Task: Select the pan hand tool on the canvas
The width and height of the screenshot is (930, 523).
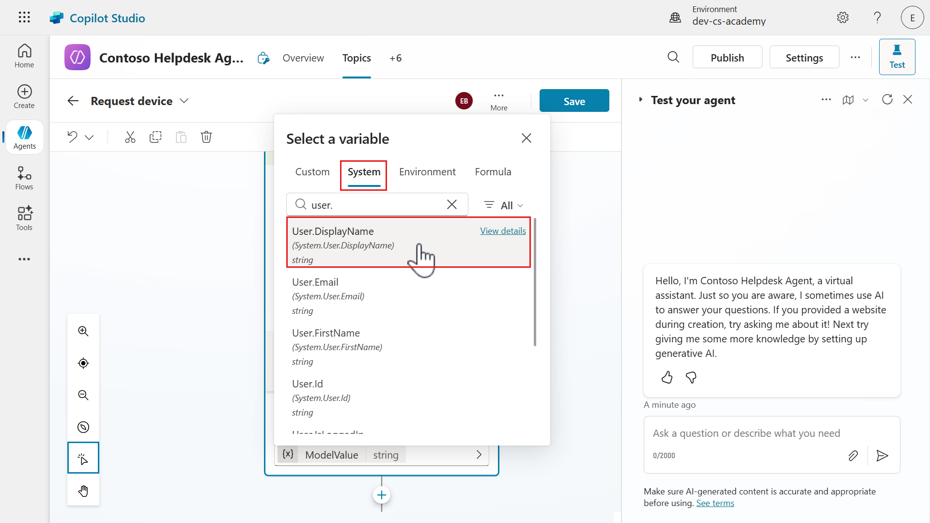Action: (x=83, y=491)
